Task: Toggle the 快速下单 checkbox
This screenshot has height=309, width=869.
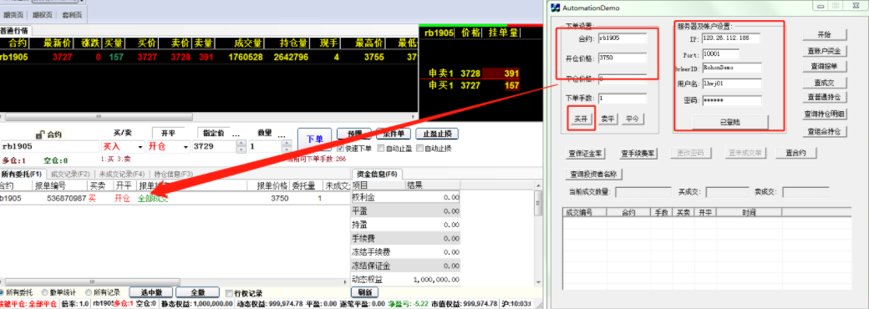Action: [341, 149]
